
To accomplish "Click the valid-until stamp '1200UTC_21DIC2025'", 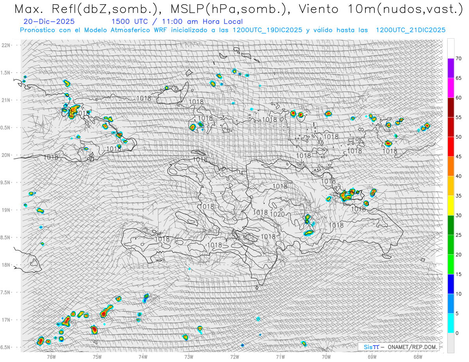I will (410, 30).
